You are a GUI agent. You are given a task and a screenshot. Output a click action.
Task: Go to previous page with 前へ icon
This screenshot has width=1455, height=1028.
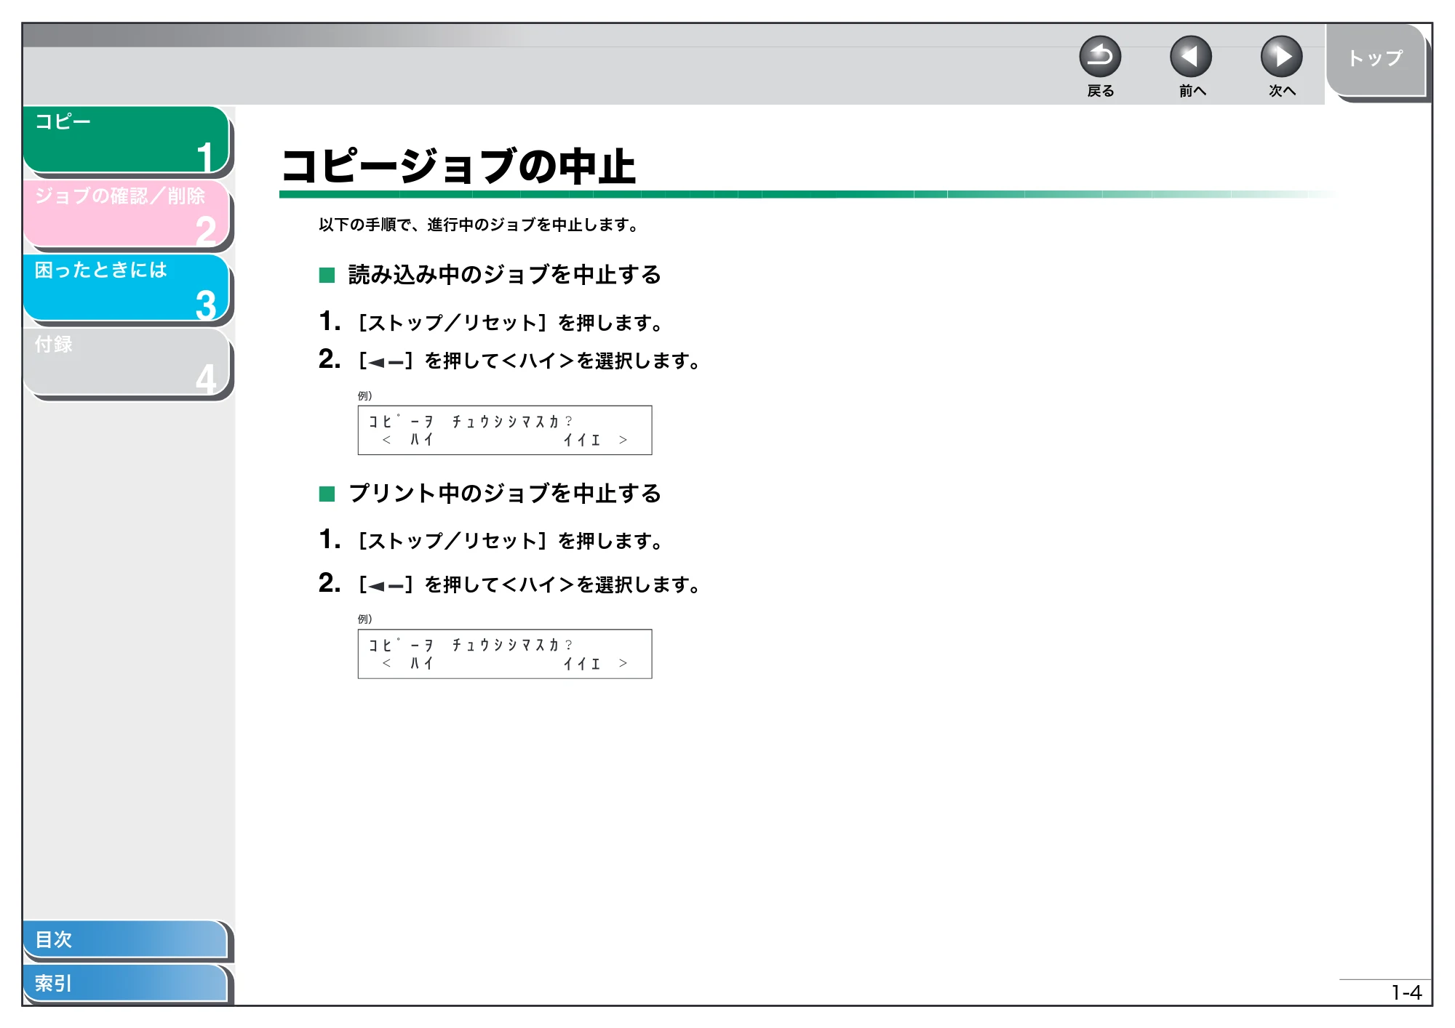click(1191, 57)
